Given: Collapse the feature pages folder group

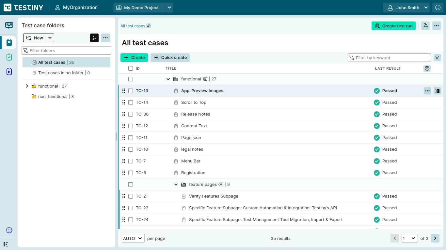Looking at the screenshot, I should [176, 185].
